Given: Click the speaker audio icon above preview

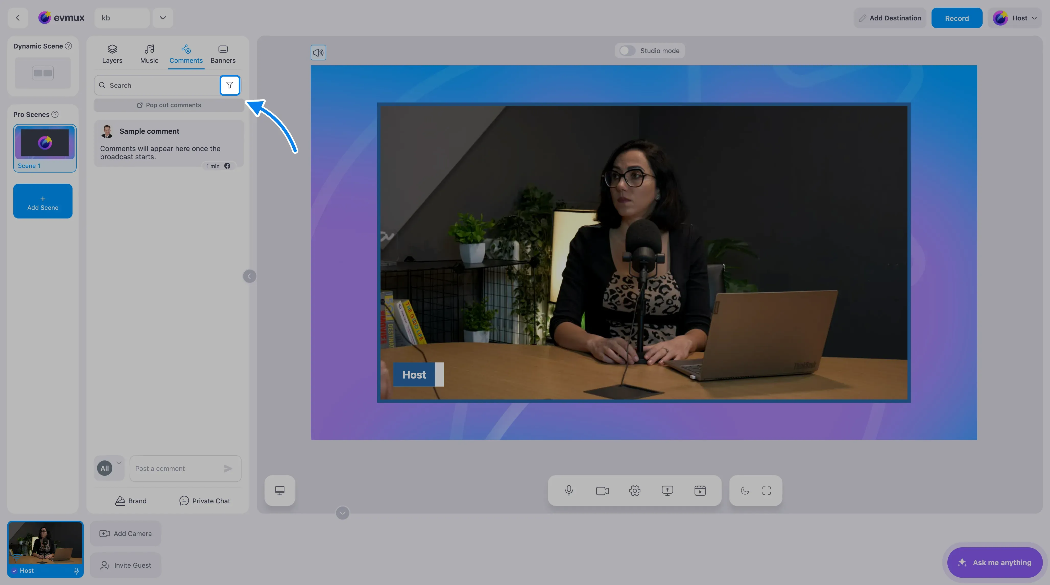Looking at the screenshot, I should point(318,53).
